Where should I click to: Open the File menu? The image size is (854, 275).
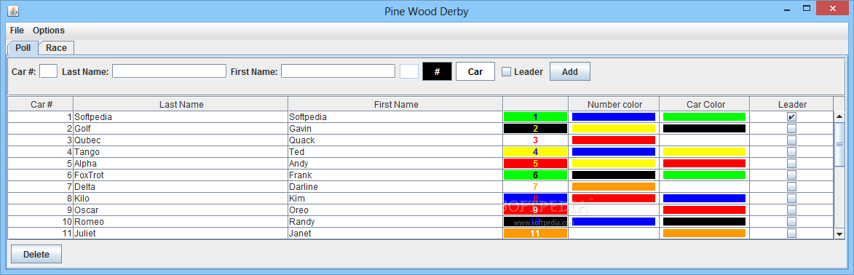pos(17,31)
